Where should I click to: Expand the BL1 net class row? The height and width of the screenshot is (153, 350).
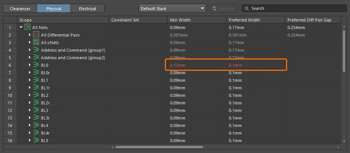[x=30, y=80]
